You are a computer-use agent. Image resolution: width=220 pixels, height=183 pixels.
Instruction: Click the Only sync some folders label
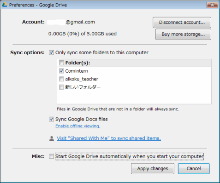click(x=102, y=52)
